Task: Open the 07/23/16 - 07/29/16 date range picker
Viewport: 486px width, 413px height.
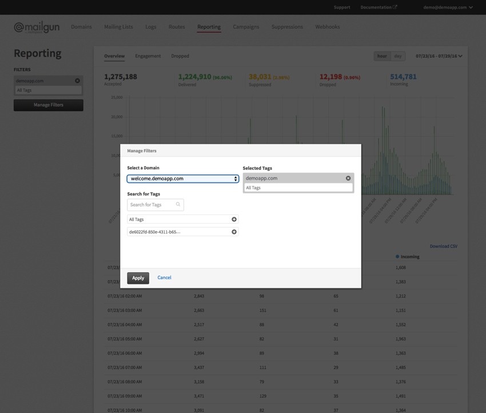Action: pyautogui.click(x=439, y=56)
